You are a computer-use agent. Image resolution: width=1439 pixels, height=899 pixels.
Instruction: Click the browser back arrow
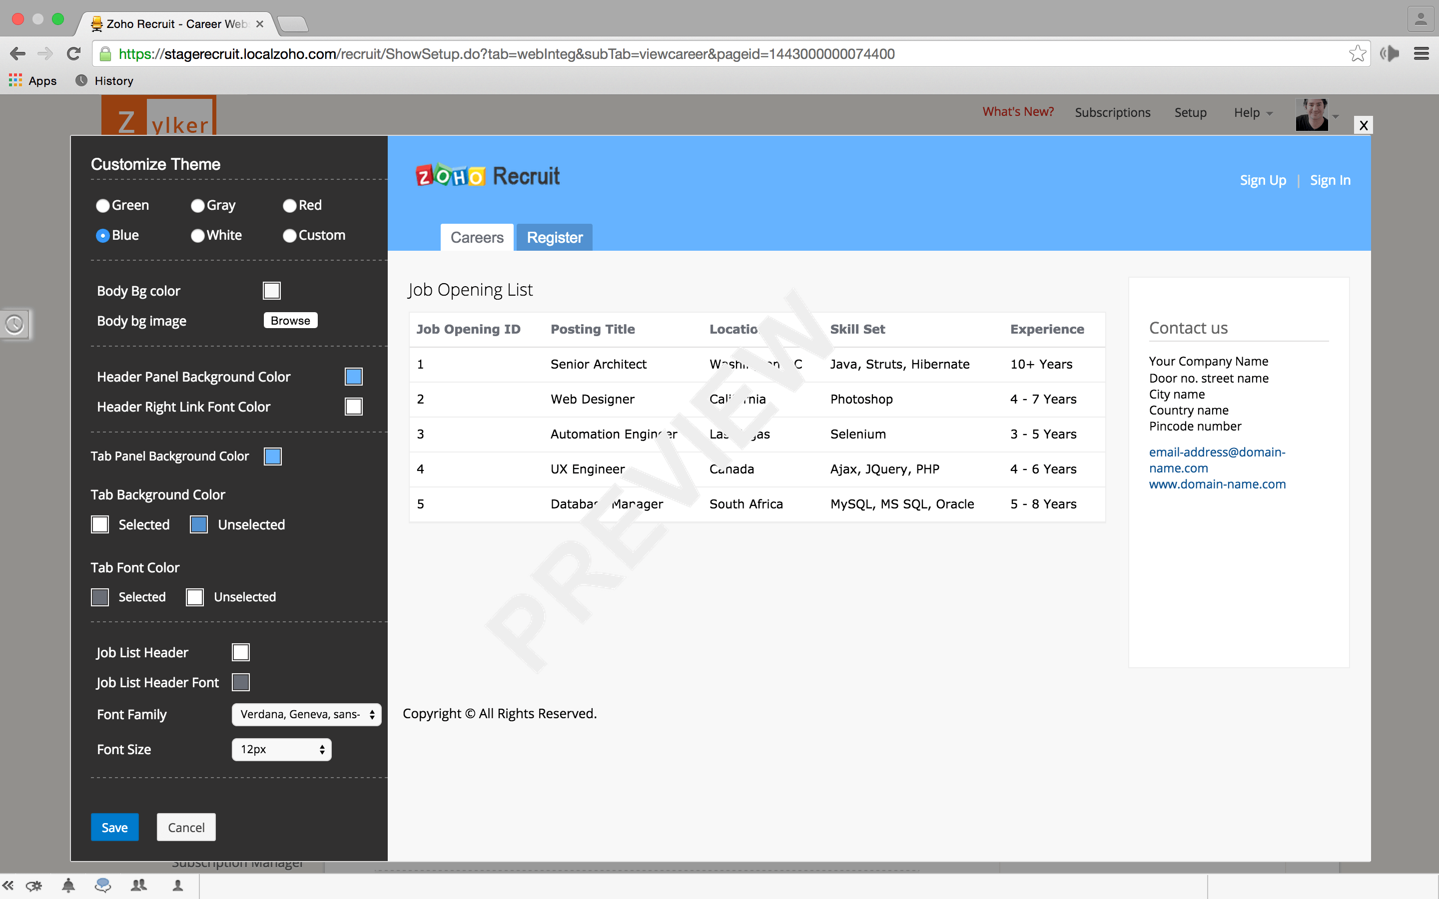click(x=18, y=53)
